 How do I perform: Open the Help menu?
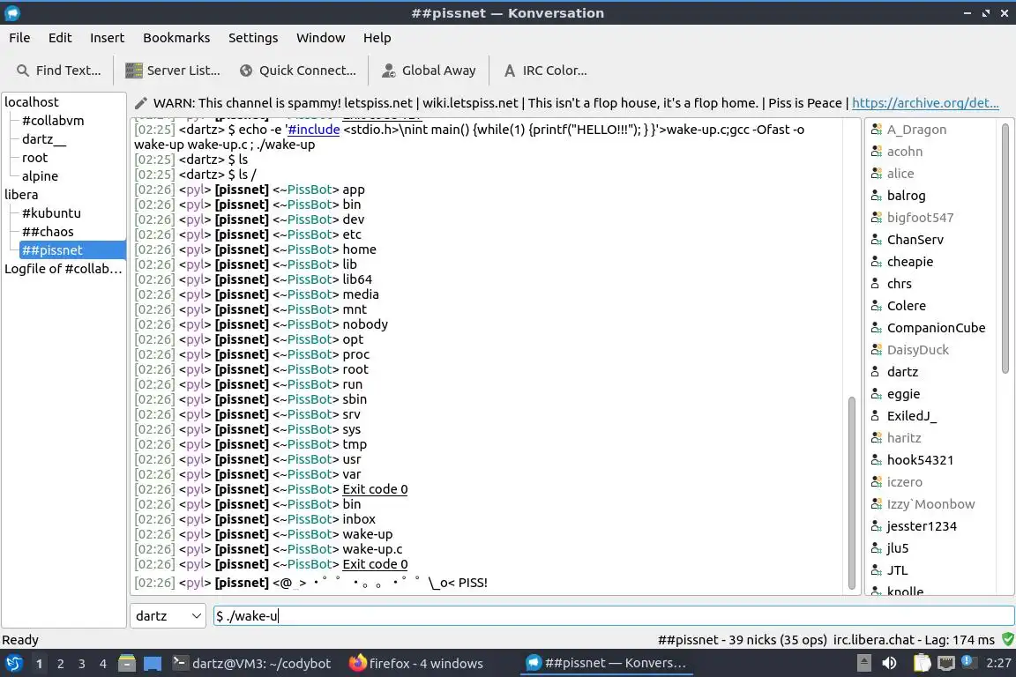click(377, 38)
